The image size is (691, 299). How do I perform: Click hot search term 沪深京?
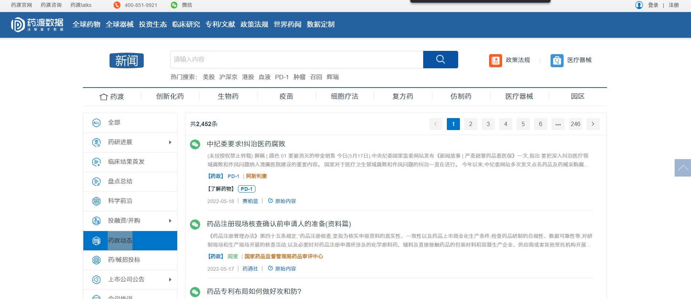229,77
